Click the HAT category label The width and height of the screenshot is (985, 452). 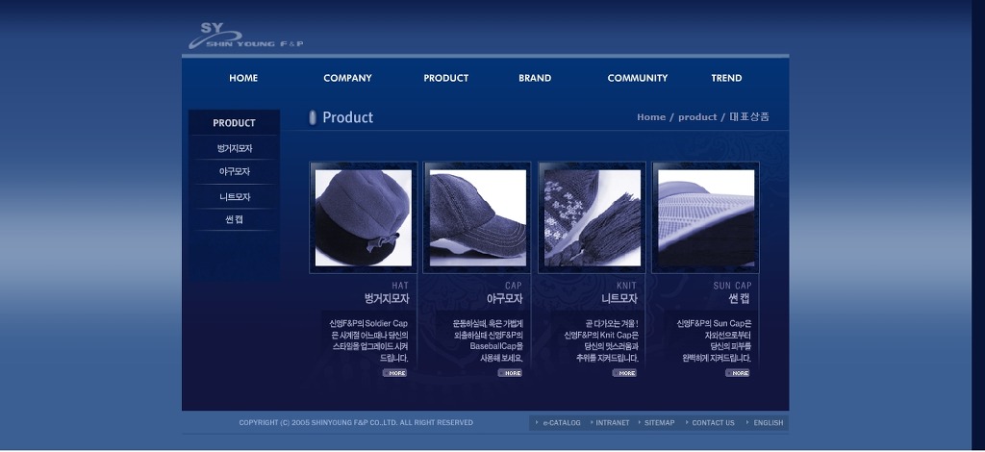400,286
